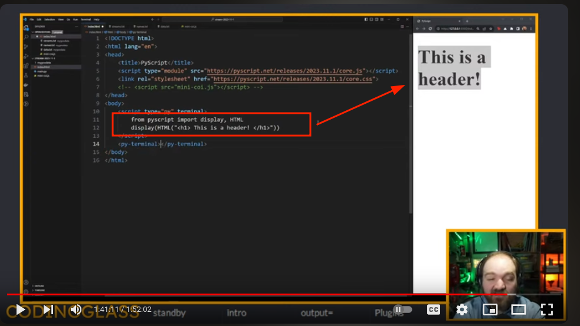This screenshot has width=580, height=326.
Task: Mute the video volume
Action: click(76, 309)
